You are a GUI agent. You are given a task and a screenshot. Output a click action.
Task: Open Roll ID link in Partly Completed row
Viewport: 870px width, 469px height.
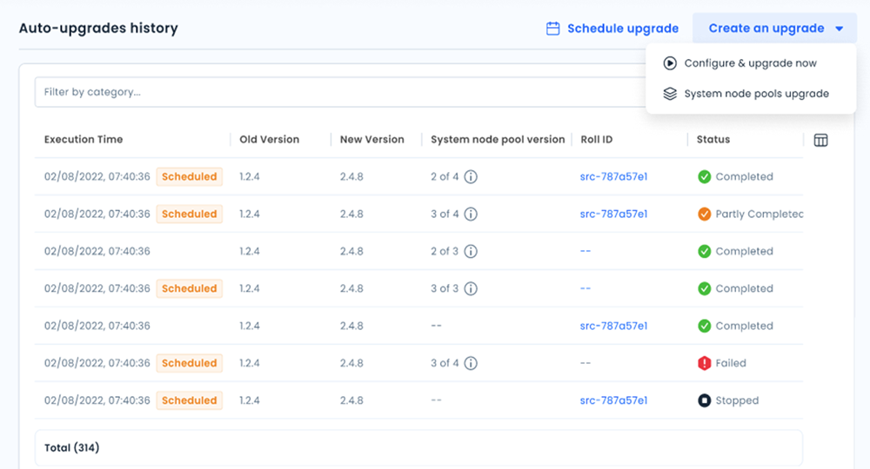coord(613,215)
